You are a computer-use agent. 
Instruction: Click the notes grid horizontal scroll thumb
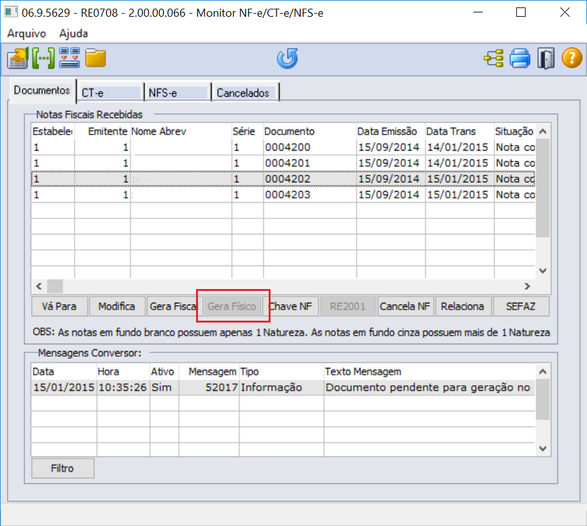click(55, 286)
